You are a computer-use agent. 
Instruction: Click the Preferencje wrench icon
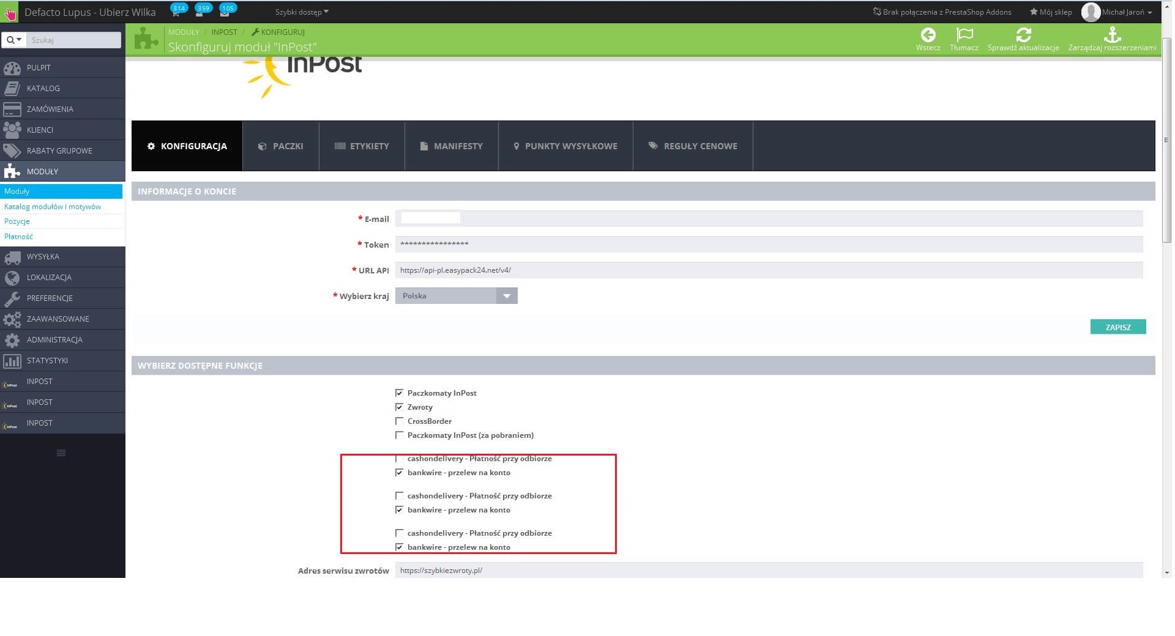point(12,298)
